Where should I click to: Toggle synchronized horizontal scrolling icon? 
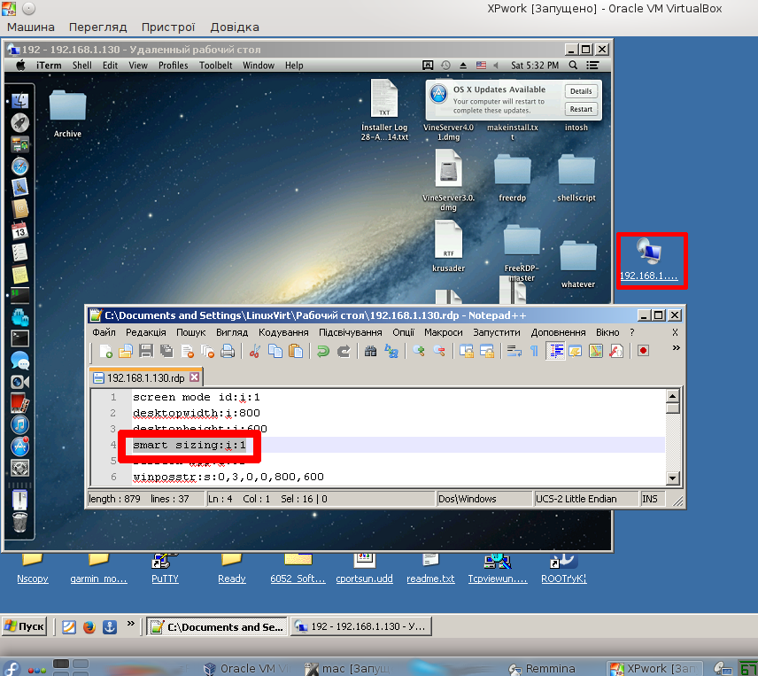487,351
